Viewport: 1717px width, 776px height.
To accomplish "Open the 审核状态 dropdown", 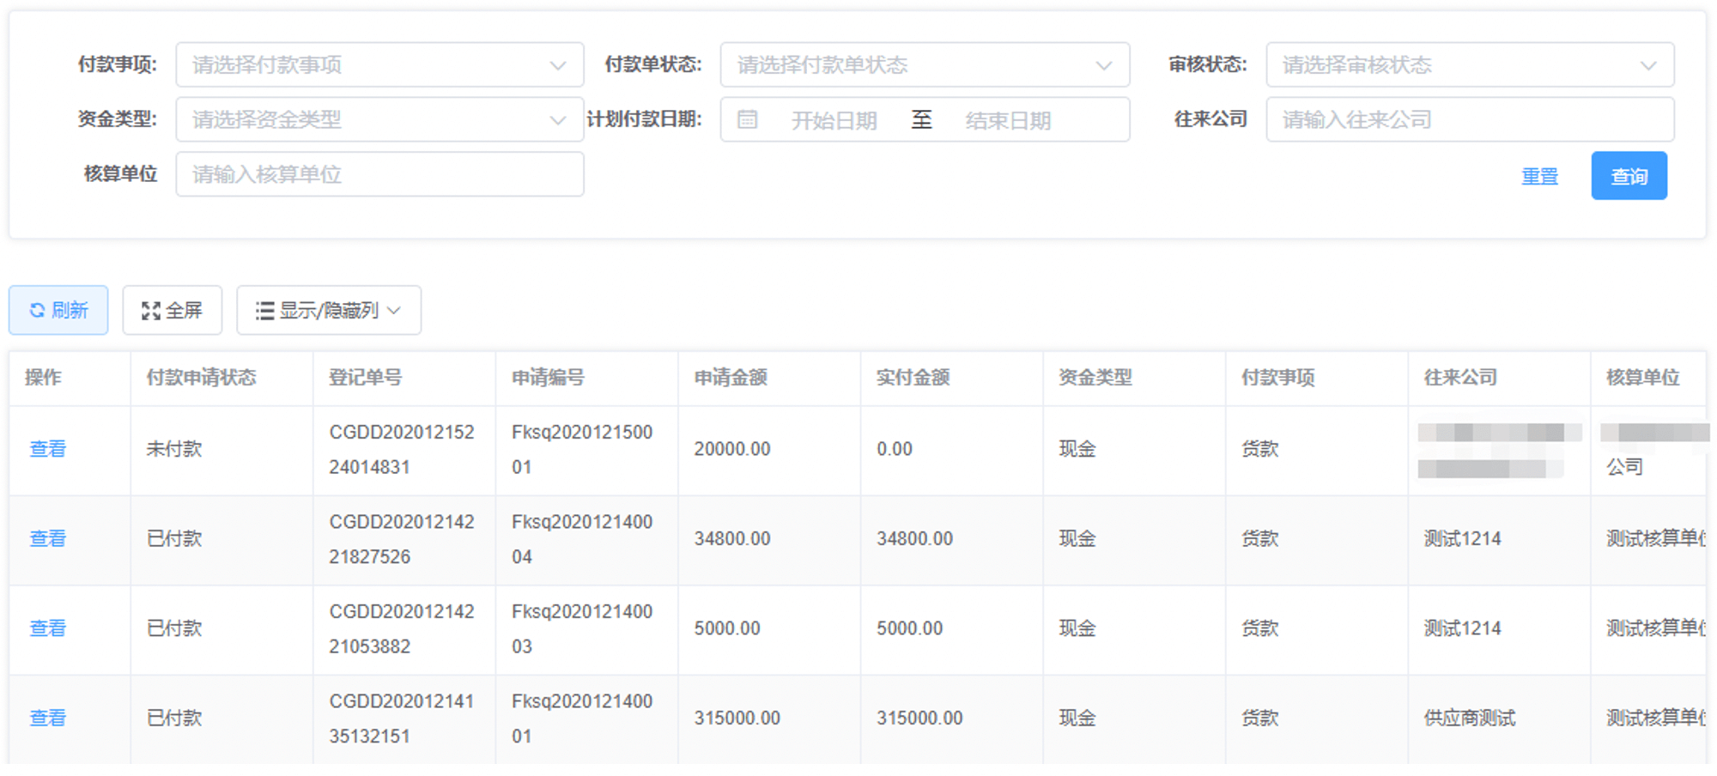I will tap(1470, 64).
